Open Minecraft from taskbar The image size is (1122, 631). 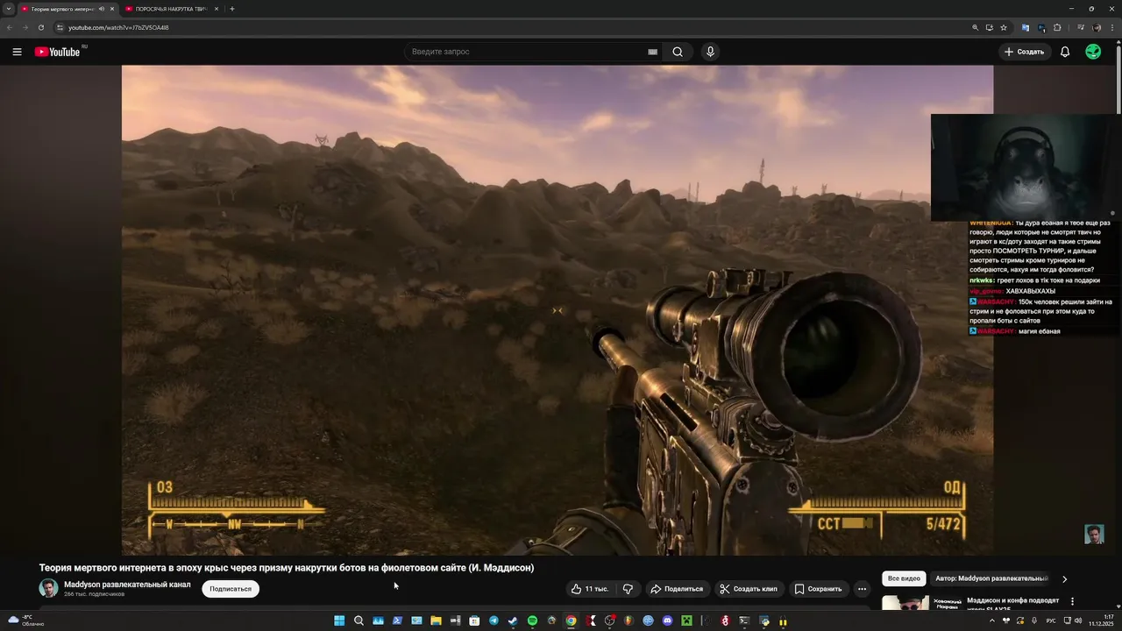point(686,620)
